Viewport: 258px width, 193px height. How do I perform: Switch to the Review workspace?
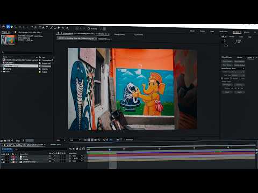click(x=202, y=31)
